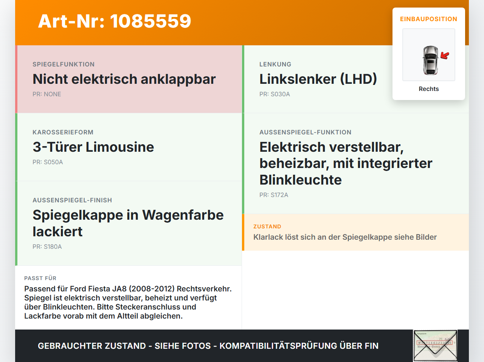The width and height of the screenshot is (484, 362).
Task: Click the Art-Nr: 1085559 title
Action: (115, 21)
